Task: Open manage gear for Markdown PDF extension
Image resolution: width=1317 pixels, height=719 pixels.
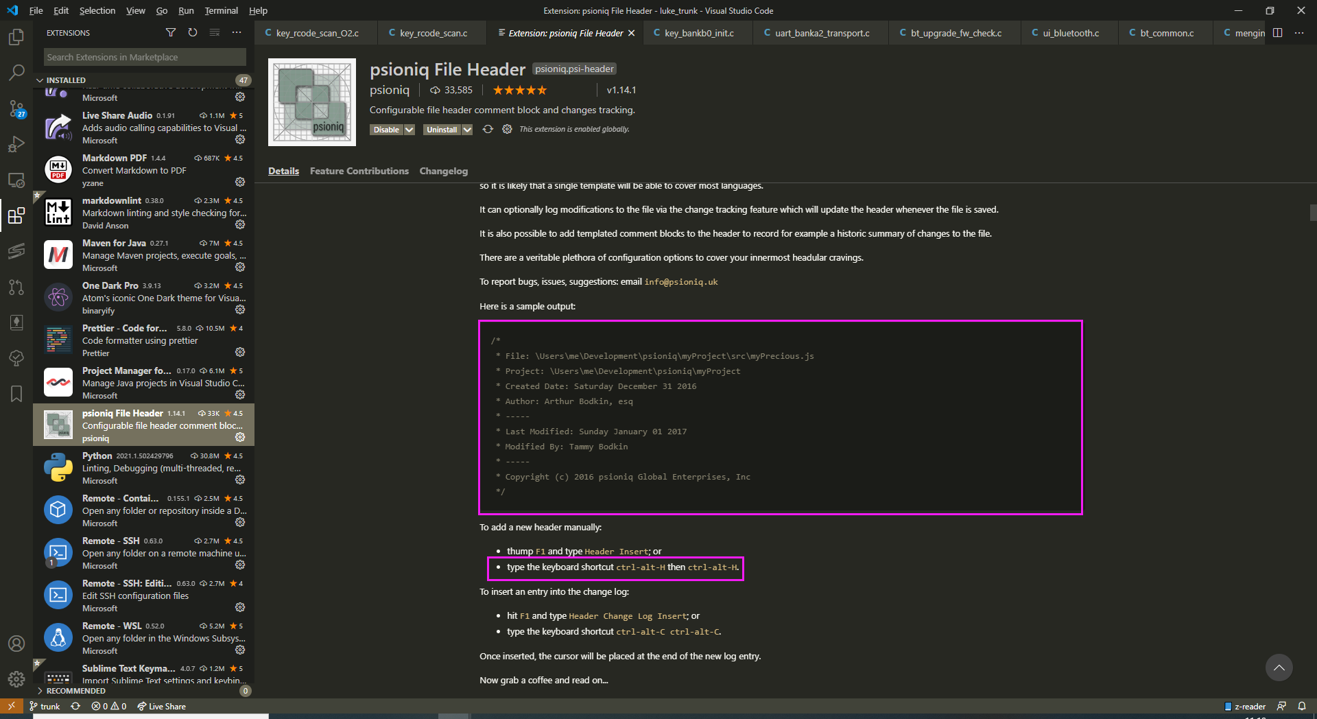Action: tap(240, 182)
